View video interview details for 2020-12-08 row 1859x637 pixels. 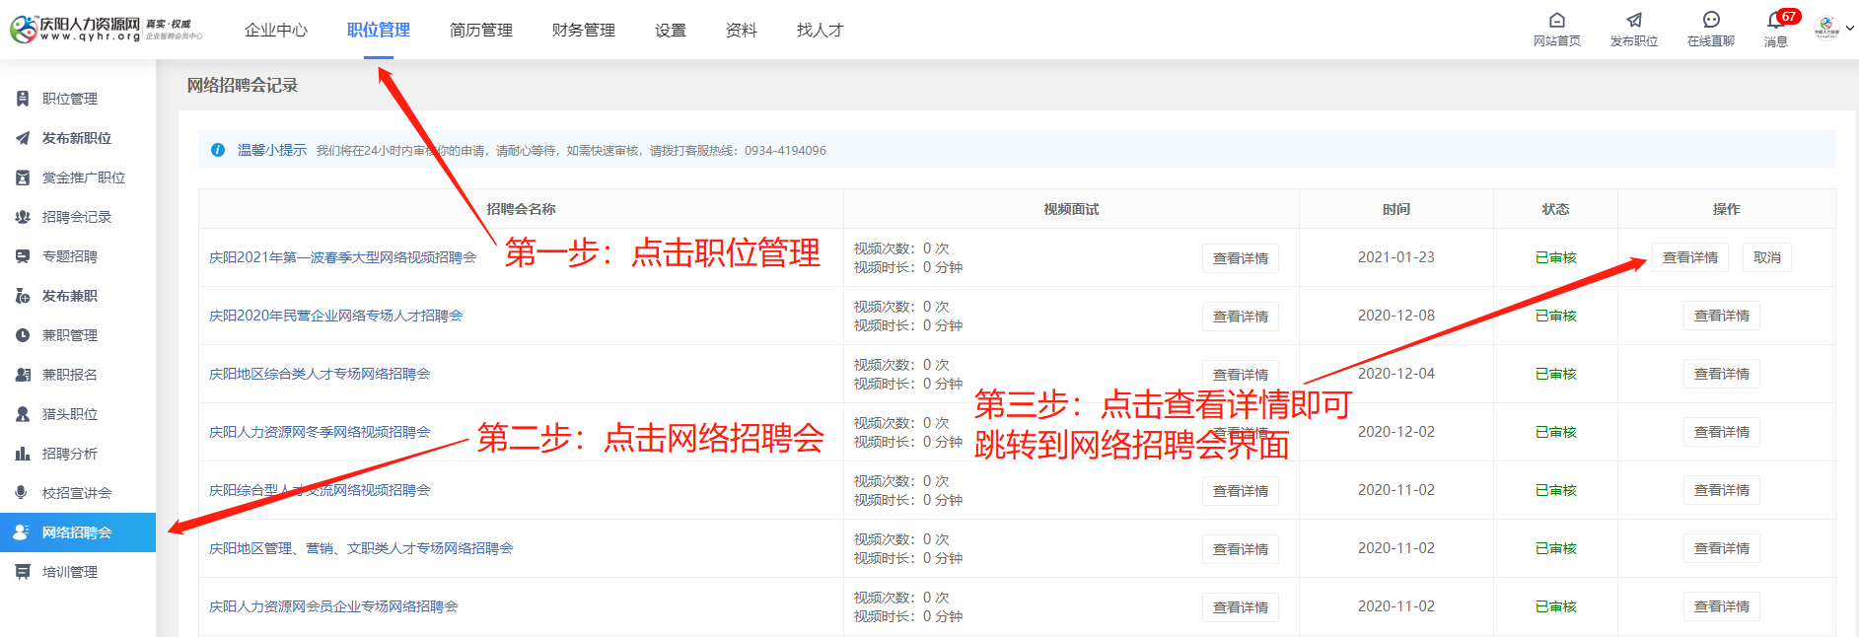coord(1241,317)
